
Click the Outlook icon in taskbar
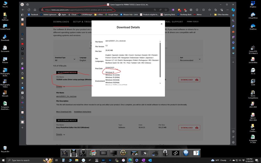click(x=150, y=160)
